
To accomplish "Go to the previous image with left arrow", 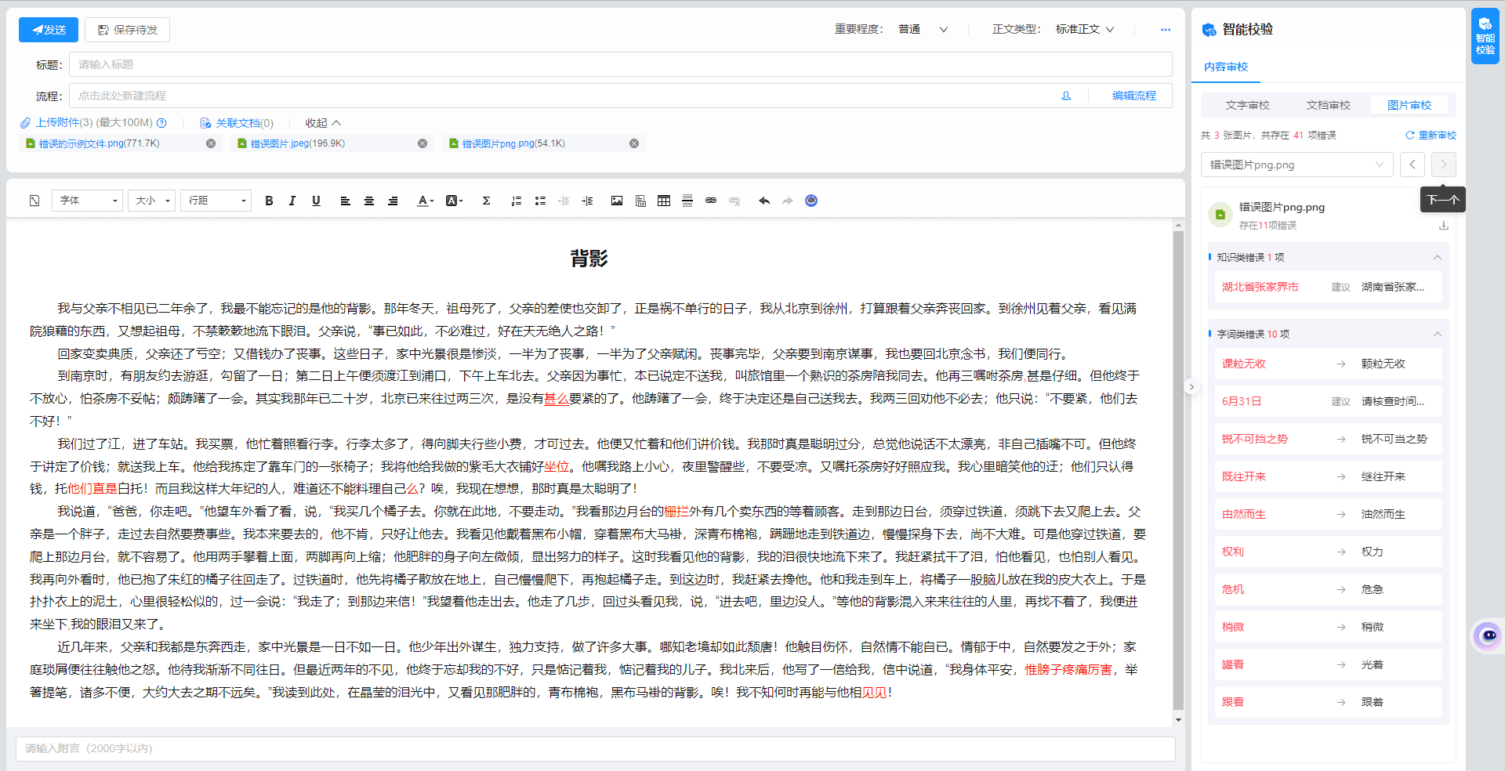I will (1413, 165).
